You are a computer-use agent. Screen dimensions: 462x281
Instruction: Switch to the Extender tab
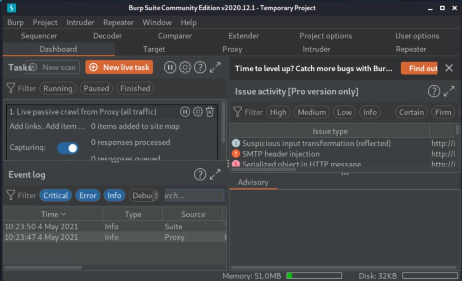click(x=244, y=36)
